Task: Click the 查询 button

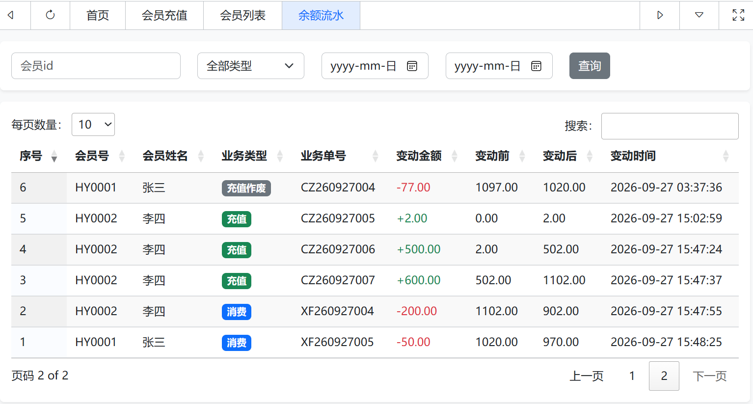Action: 590,66
